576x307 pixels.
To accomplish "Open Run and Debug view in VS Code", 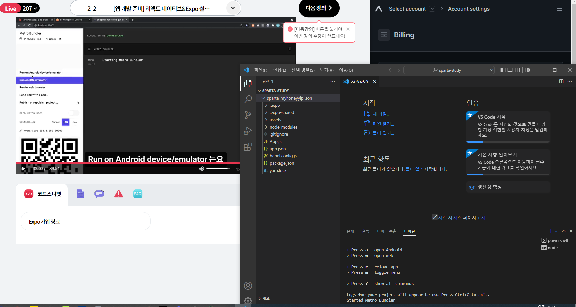I will pos(248,131).
